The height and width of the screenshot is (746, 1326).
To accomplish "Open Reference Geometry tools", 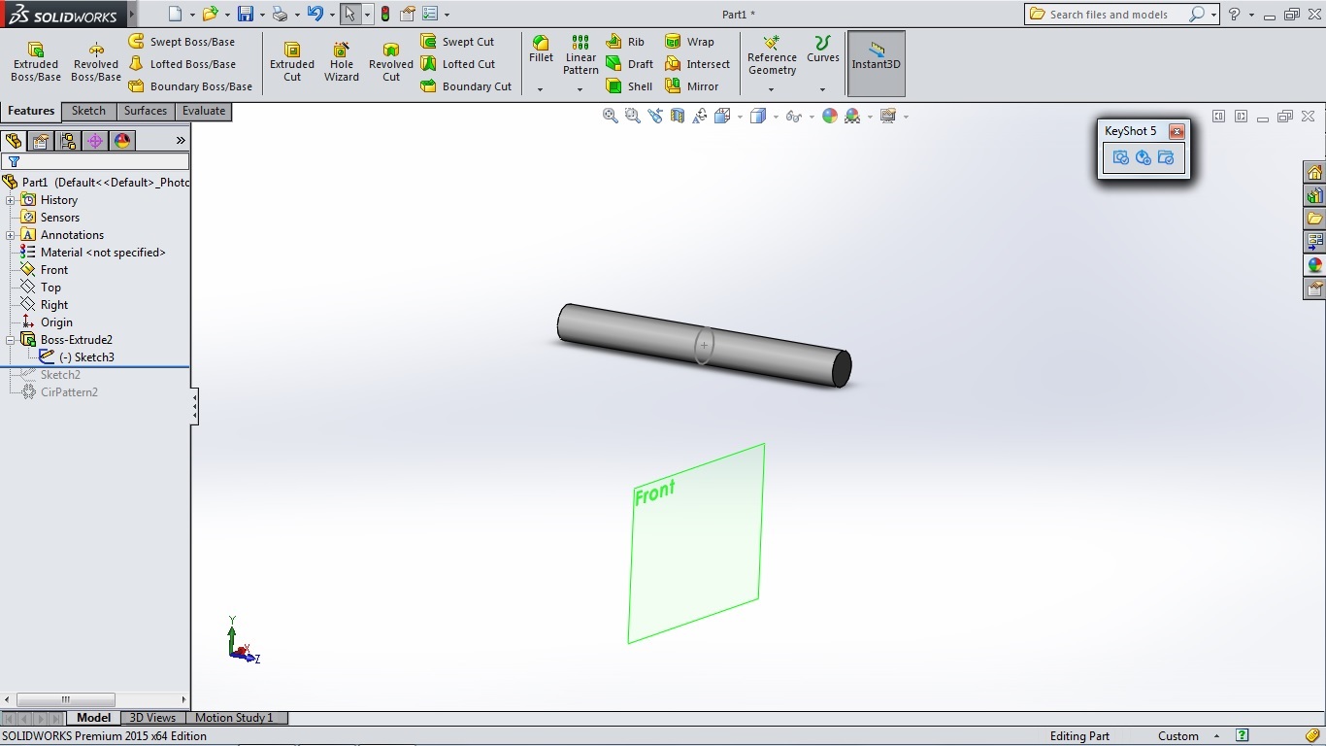I will 772,55.
